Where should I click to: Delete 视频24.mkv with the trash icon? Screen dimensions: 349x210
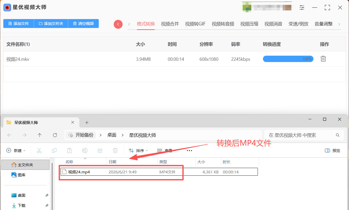coord(323,59)
